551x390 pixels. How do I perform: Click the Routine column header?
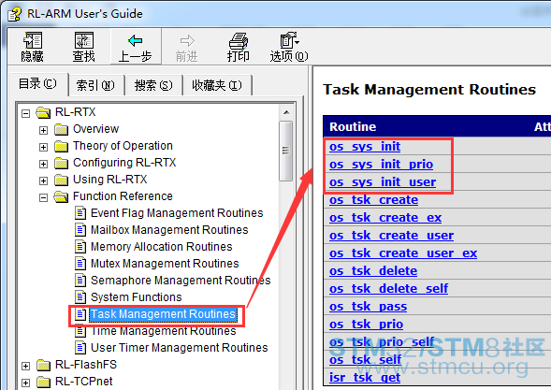(353, 127)
